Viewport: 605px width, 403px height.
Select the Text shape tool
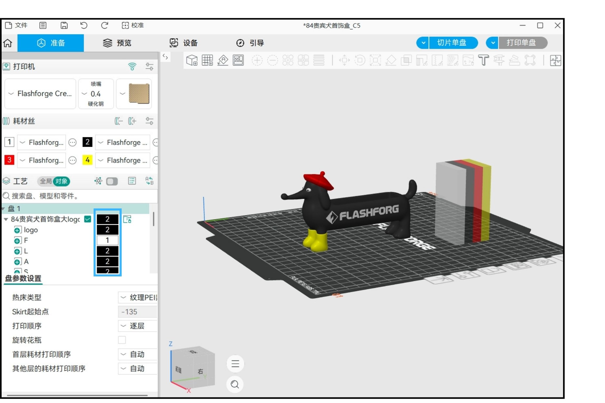[x=483, y=60]
